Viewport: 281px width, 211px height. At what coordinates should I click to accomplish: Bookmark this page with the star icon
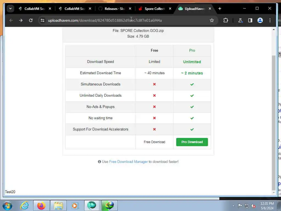coord(212,20)
